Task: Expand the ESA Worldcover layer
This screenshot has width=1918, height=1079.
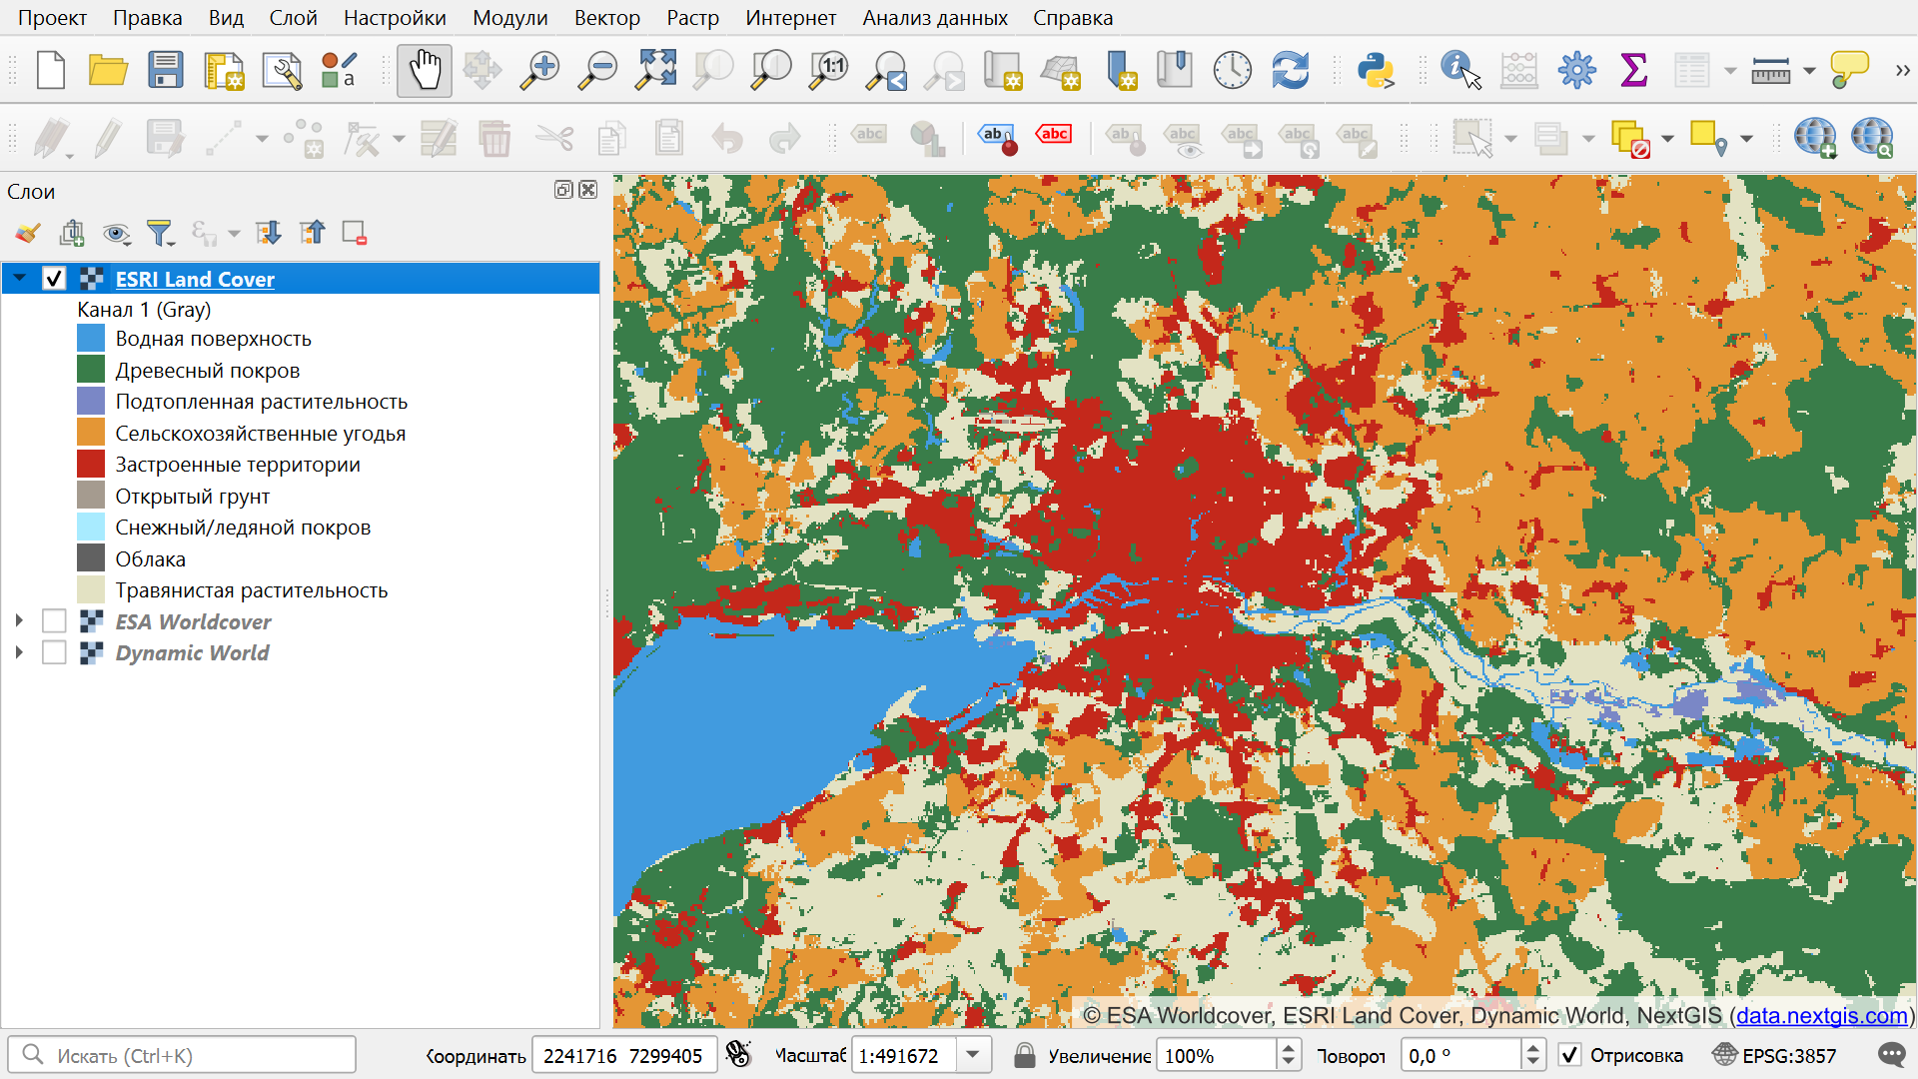Action: coord(19,621)
